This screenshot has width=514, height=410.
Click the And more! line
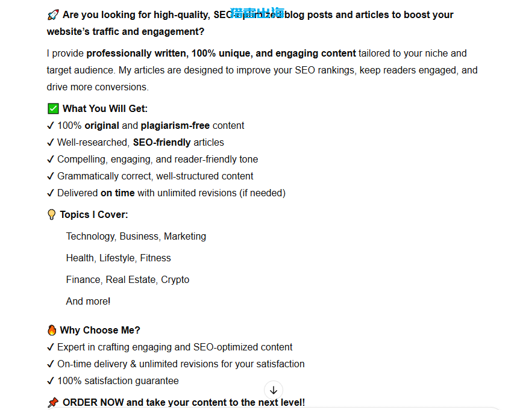tap(88, 301)
